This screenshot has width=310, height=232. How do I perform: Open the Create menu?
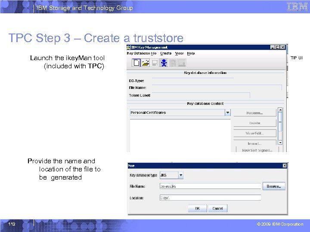coord(166,53)
